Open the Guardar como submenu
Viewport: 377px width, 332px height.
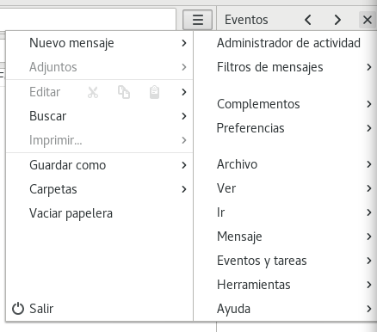point(99,165)
